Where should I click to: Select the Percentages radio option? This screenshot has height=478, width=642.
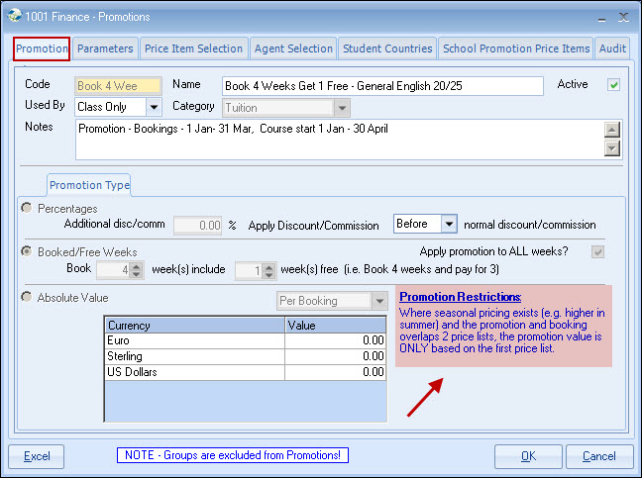click(27, 209)
